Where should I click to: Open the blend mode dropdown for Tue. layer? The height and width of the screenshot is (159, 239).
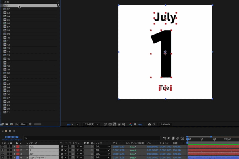pos(63,147)
